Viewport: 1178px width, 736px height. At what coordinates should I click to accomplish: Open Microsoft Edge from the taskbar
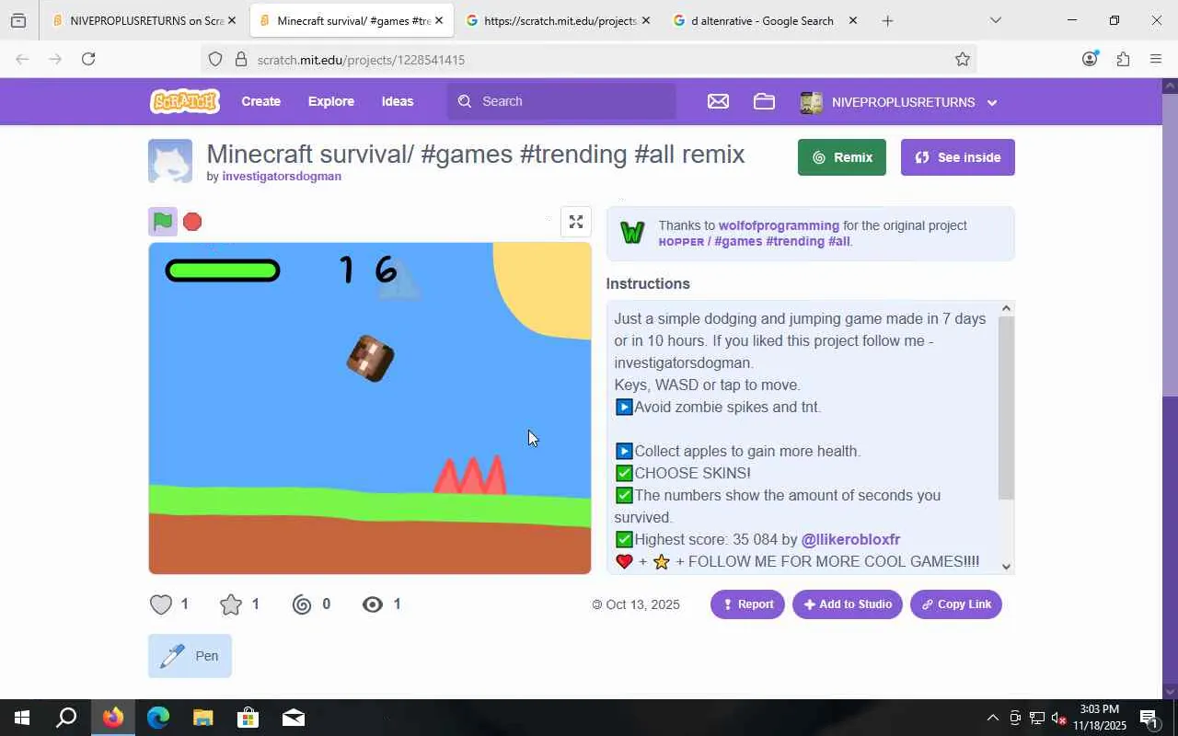click(x=158, y=718)
